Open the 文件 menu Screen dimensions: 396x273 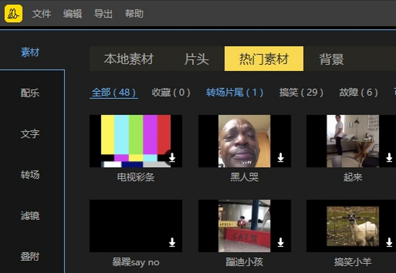pos(42,14)
